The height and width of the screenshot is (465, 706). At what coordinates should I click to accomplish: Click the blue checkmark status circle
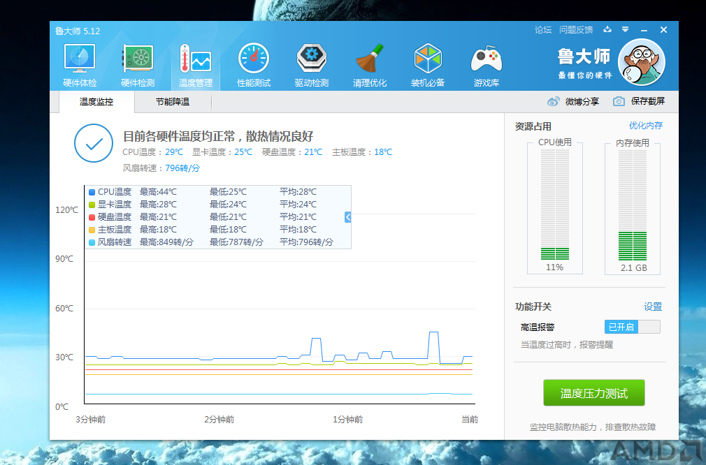click(x=94, y=143)
